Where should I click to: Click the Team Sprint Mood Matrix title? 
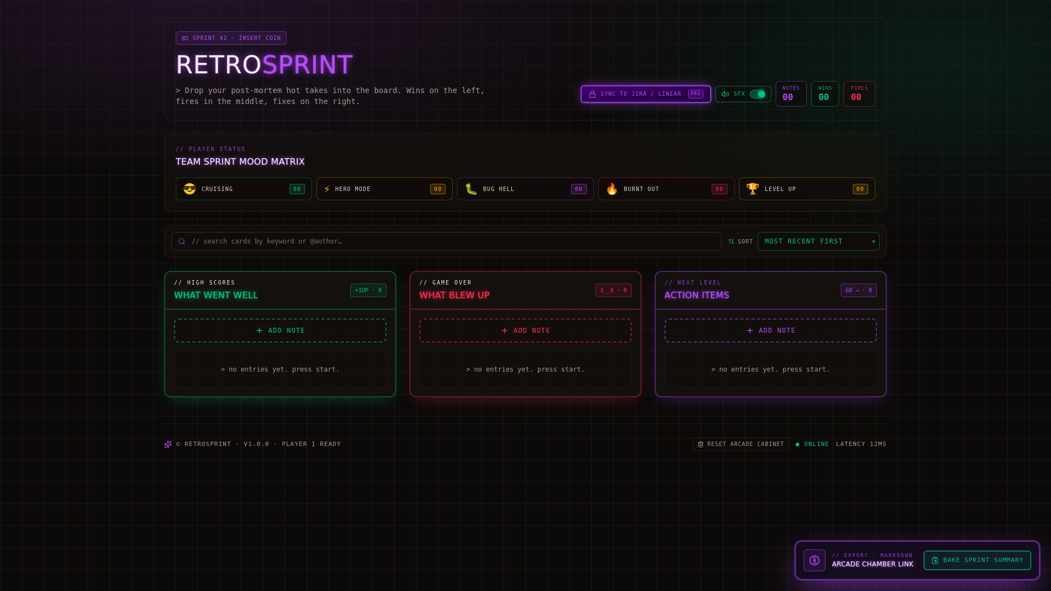point(240,162)
